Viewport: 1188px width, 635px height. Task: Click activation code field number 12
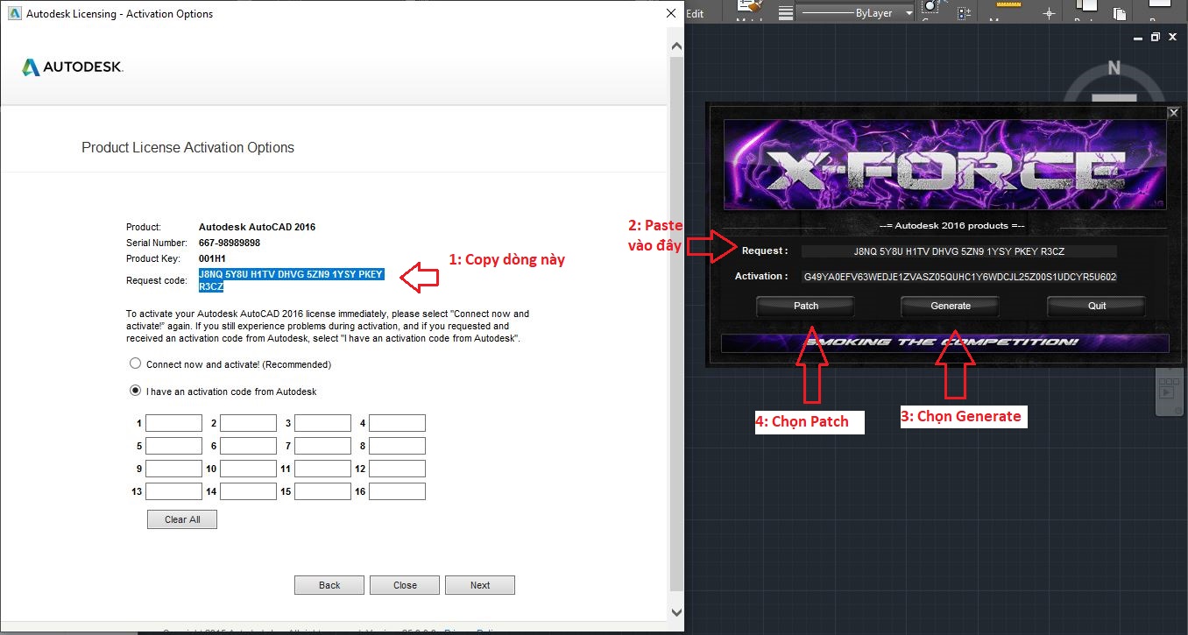(x=397, y=469)
